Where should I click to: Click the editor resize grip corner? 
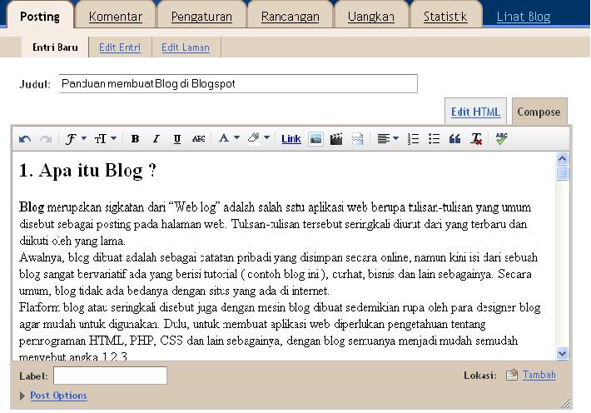pyautogui.click(x=565, y=403)
